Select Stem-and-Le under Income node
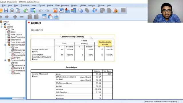Image resolution: width=183 pixels, height=103 pixels. tap(20, 50)
